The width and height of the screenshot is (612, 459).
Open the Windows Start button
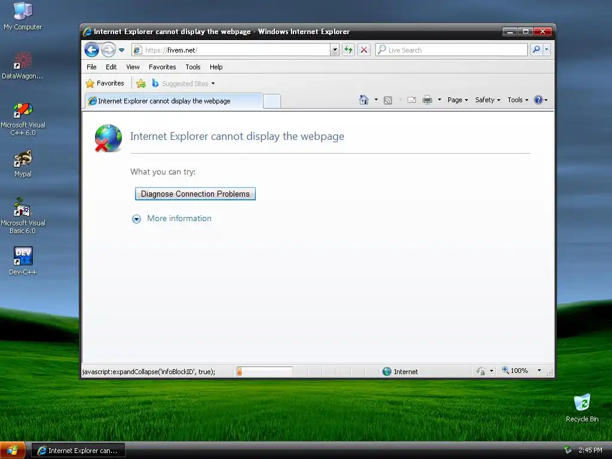(13, 451)
